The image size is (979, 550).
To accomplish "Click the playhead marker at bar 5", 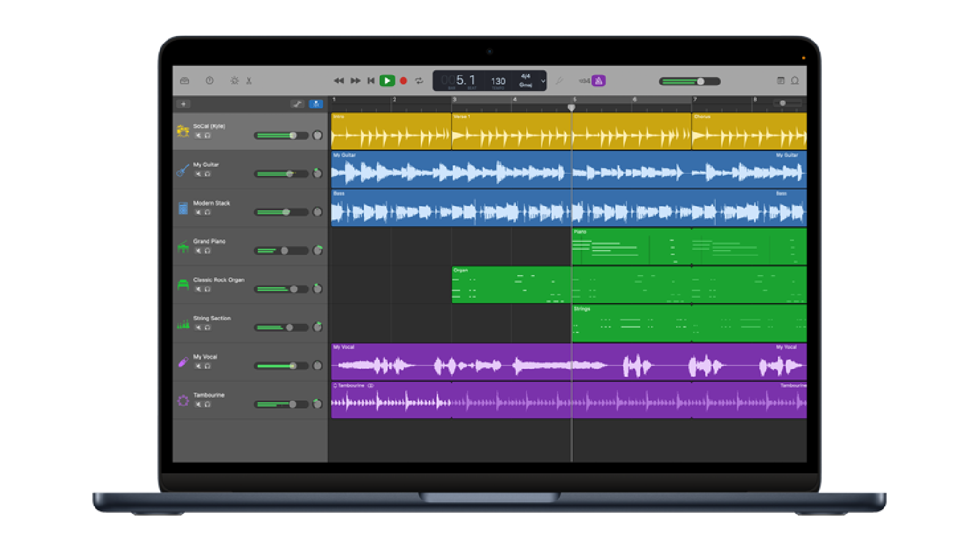I will [x=571, y=108].
